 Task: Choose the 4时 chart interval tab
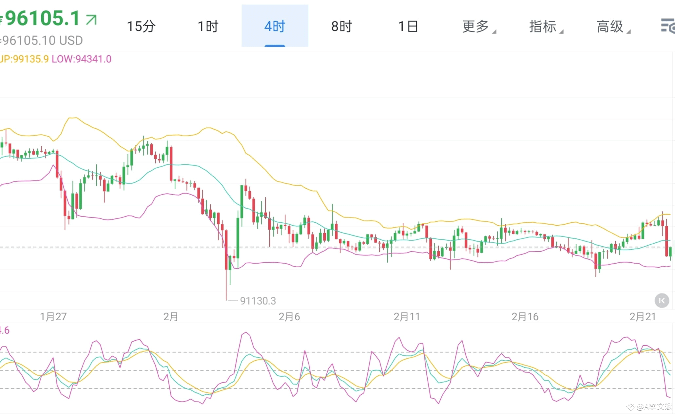(275, 26)
